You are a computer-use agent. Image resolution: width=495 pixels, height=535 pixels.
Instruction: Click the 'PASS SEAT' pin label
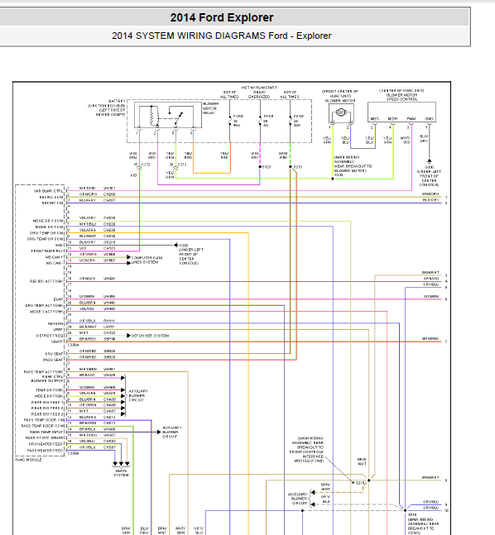53,360
